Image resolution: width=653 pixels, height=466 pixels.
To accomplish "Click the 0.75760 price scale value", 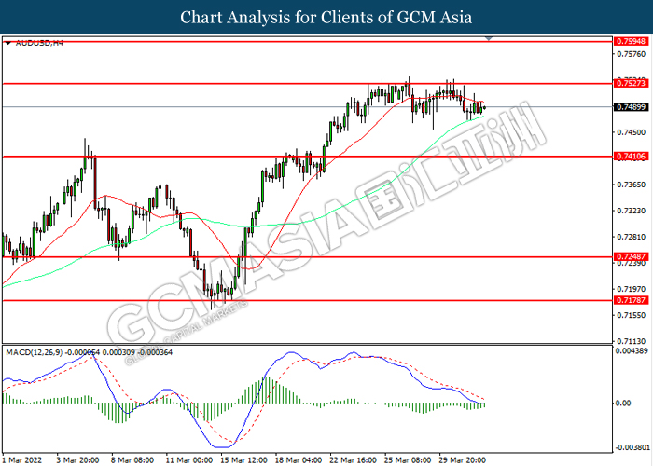I will [x=631, y=54].
